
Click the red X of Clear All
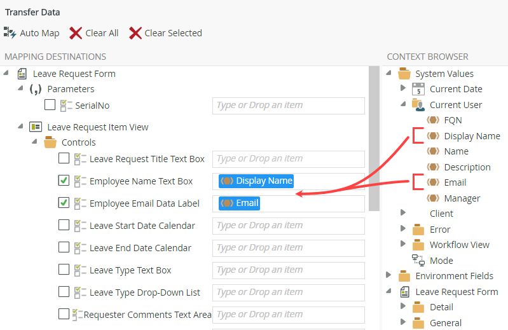tap(76, 33)
